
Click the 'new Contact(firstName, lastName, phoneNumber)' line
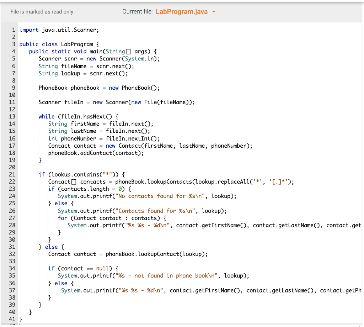tap(150, 146)
